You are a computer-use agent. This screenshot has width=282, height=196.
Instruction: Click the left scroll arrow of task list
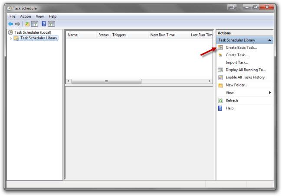coord(68,81)
